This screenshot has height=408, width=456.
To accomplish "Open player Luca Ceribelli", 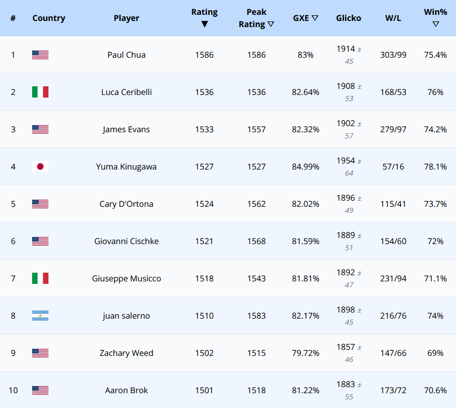I will tap(126, 92).
